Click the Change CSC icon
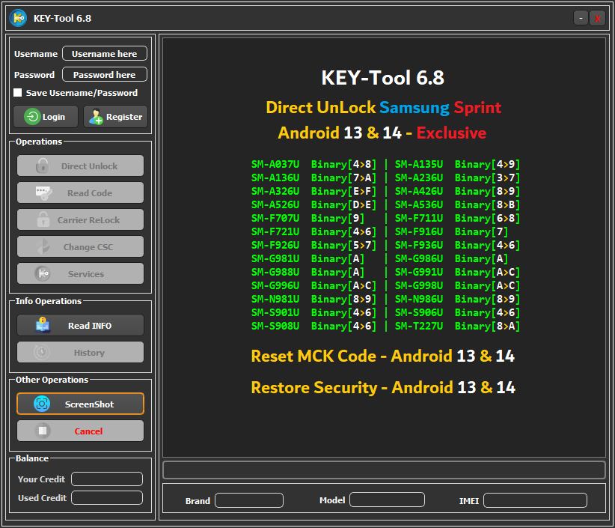 click(43, 247)
